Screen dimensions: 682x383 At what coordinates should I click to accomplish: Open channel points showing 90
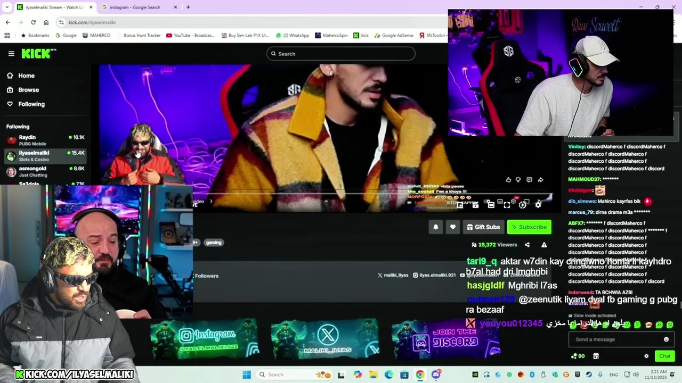coord(578,356)
